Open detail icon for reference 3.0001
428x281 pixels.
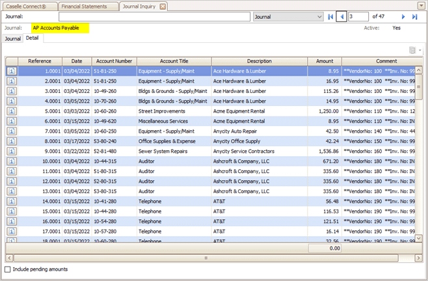(12, 91)
